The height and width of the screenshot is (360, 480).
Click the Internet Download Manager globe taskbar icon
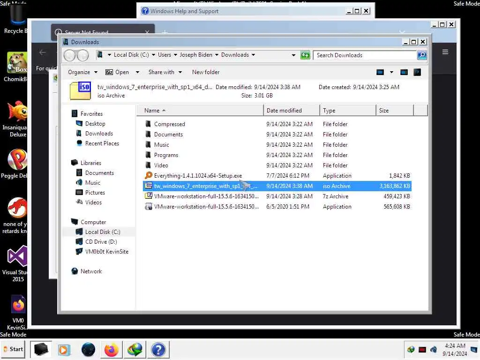coord(135,350)
